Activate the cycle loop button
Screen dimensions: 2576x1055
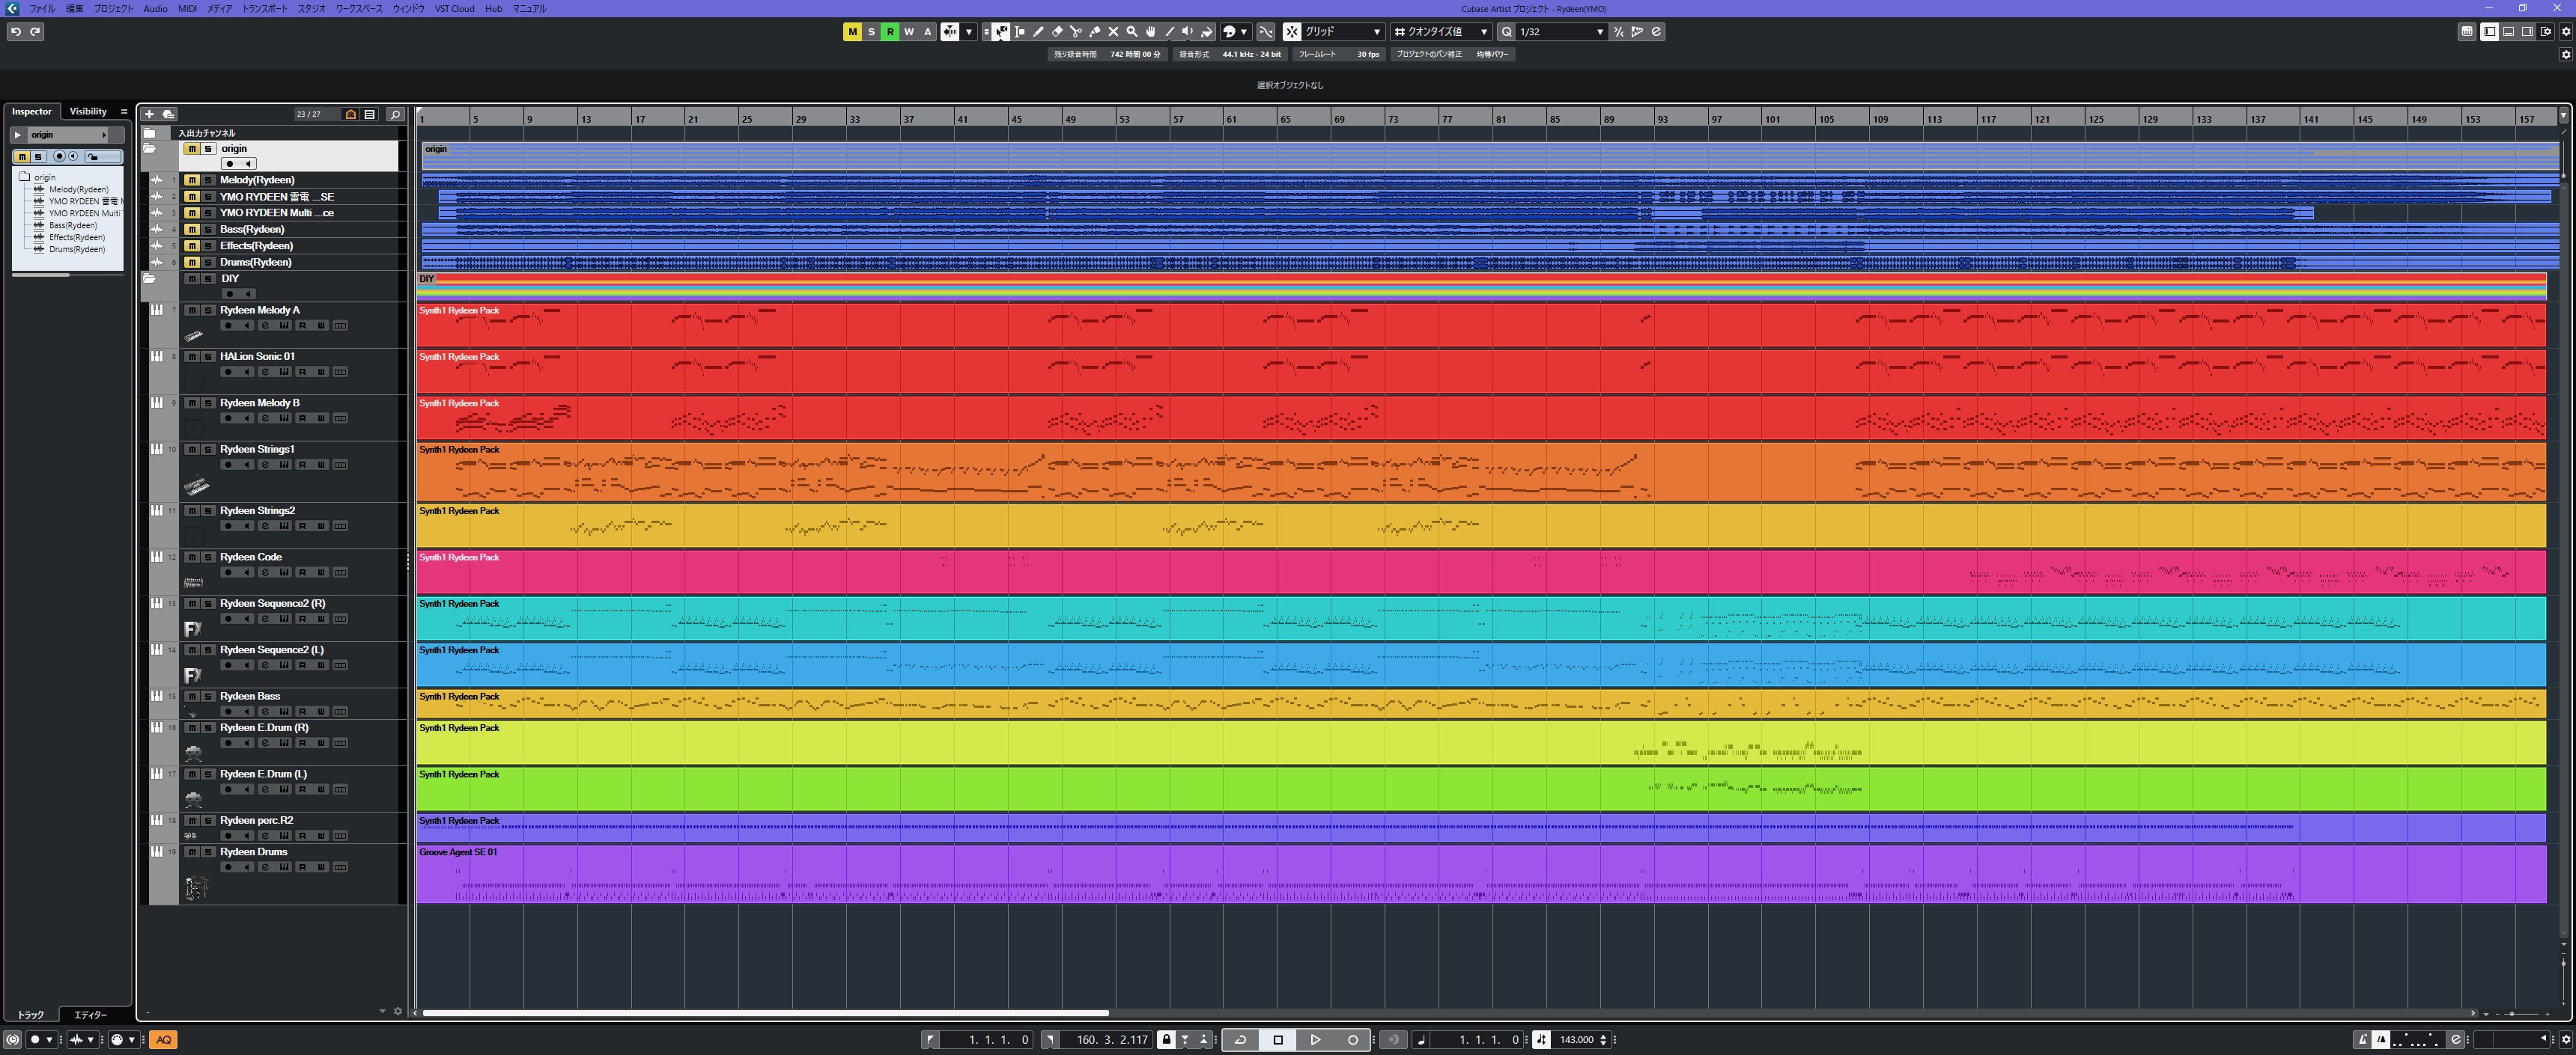point(1240,1040)
